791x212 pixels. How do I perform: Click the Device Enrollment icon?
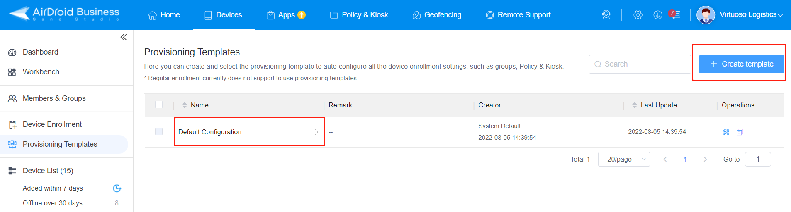(12, 124)
